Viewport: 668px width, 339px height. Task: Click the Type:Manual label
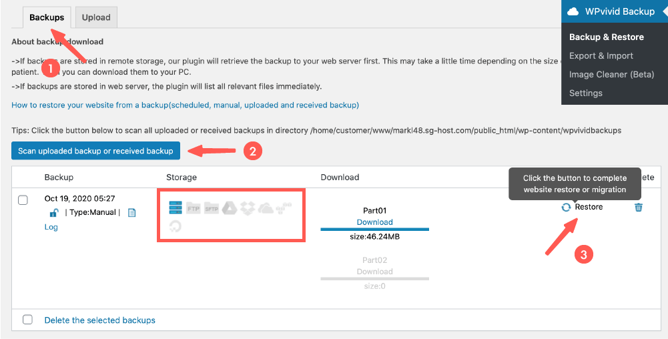point(93,212)
